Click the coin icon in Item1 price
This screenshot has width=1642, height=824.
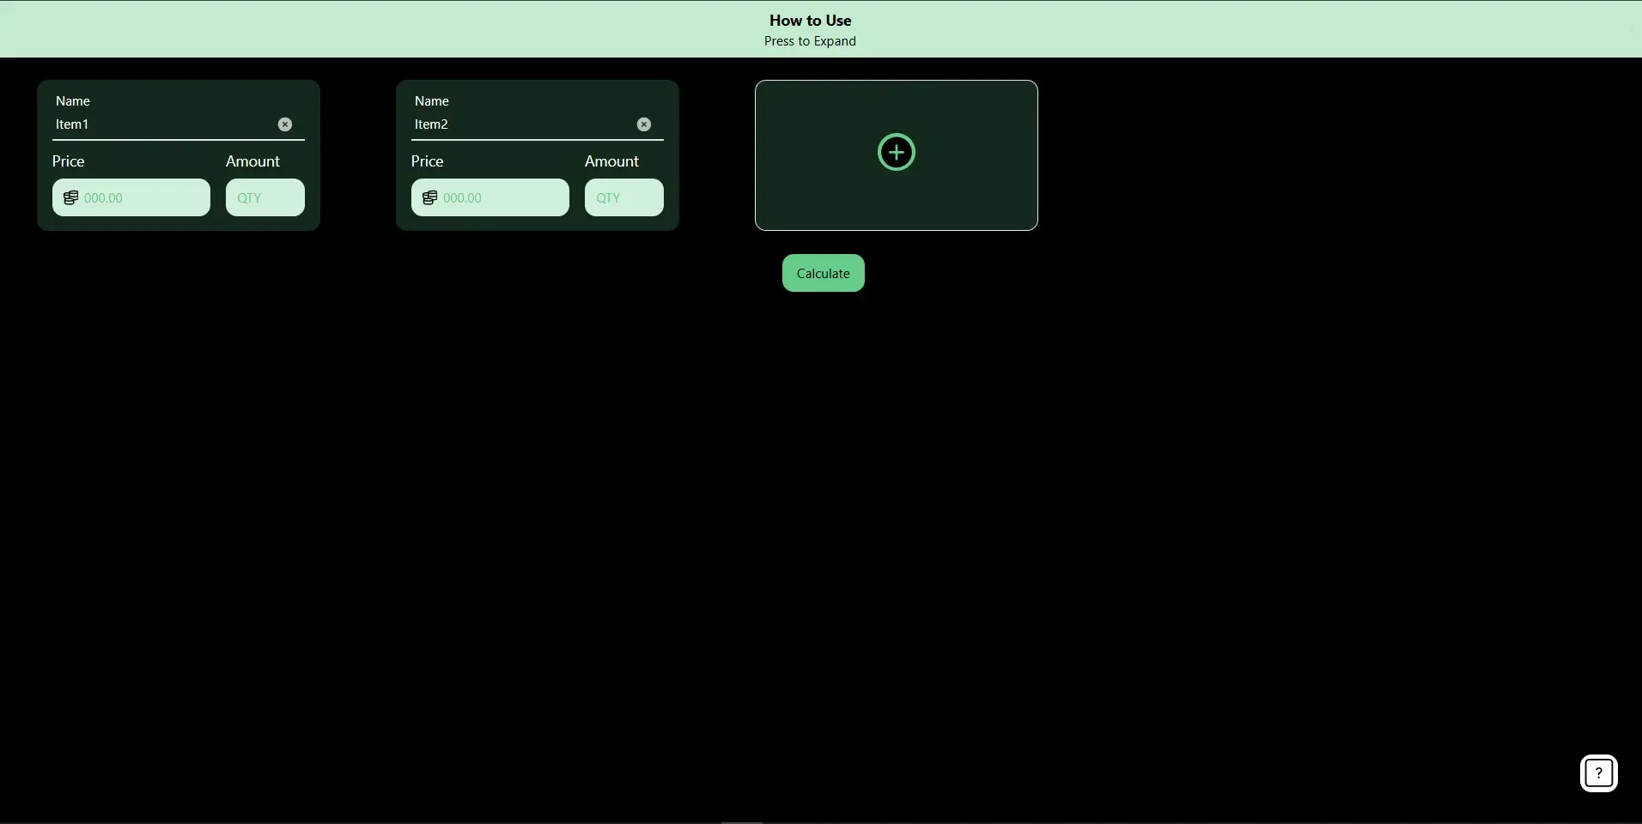click(x=70, y=198)
